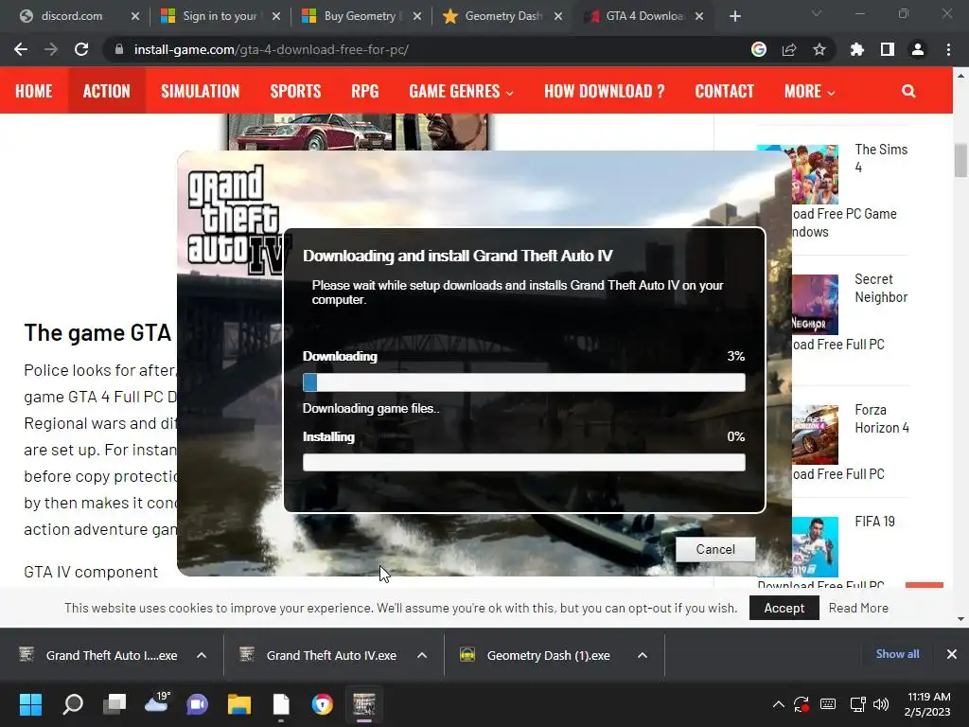This screenshot has width=969, height=727.
Task: Toggle the browser side panel icon
Action: [x=888, y=49]
